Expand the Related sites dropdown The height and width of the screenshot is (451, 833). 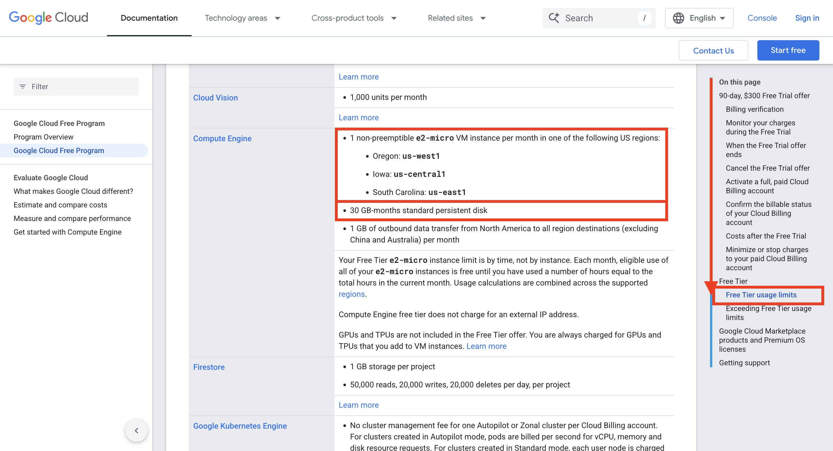457,18
